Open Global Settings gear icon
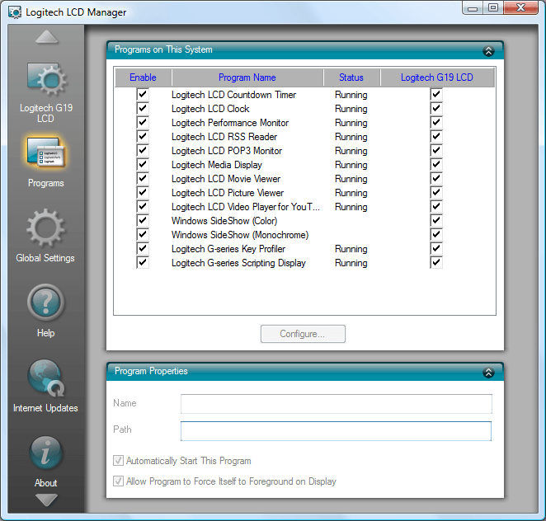The image size is (546, 521). tap(45, 228)
